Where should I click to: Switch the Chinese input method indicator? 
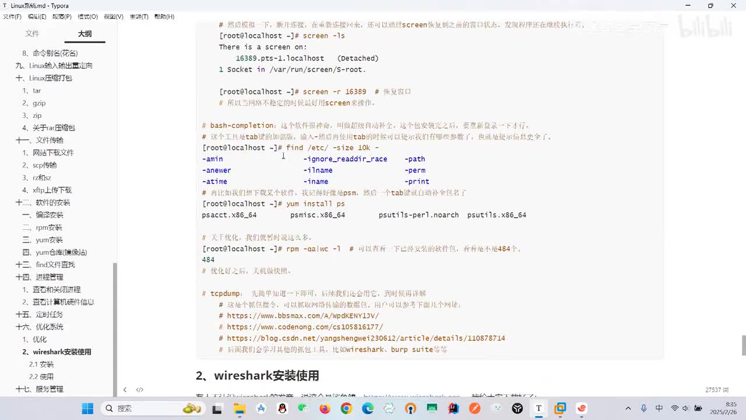pyautogui.click(x=659, y=408)
